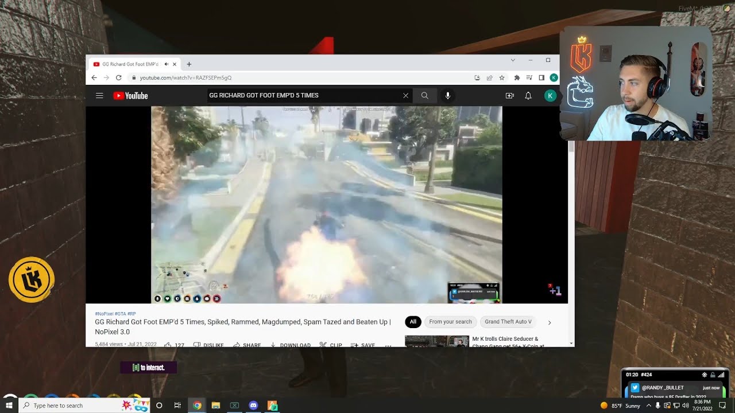Viewport: 735px width, 413px height.
Task: Open Cortana circle on taskbar
Action: click(159, 406)
